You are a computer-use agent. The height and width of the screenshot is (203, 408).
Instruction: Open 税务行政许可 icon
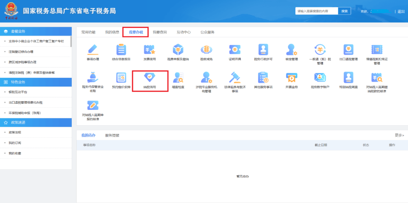click(x=263, y=49)
